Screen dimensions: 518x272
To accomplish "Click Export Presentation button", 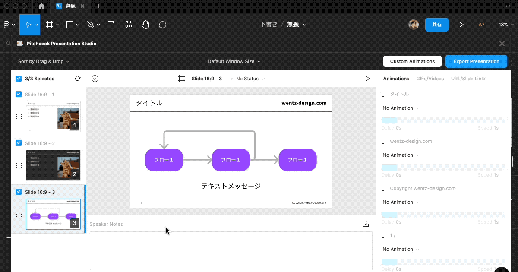I will [476, 61].
